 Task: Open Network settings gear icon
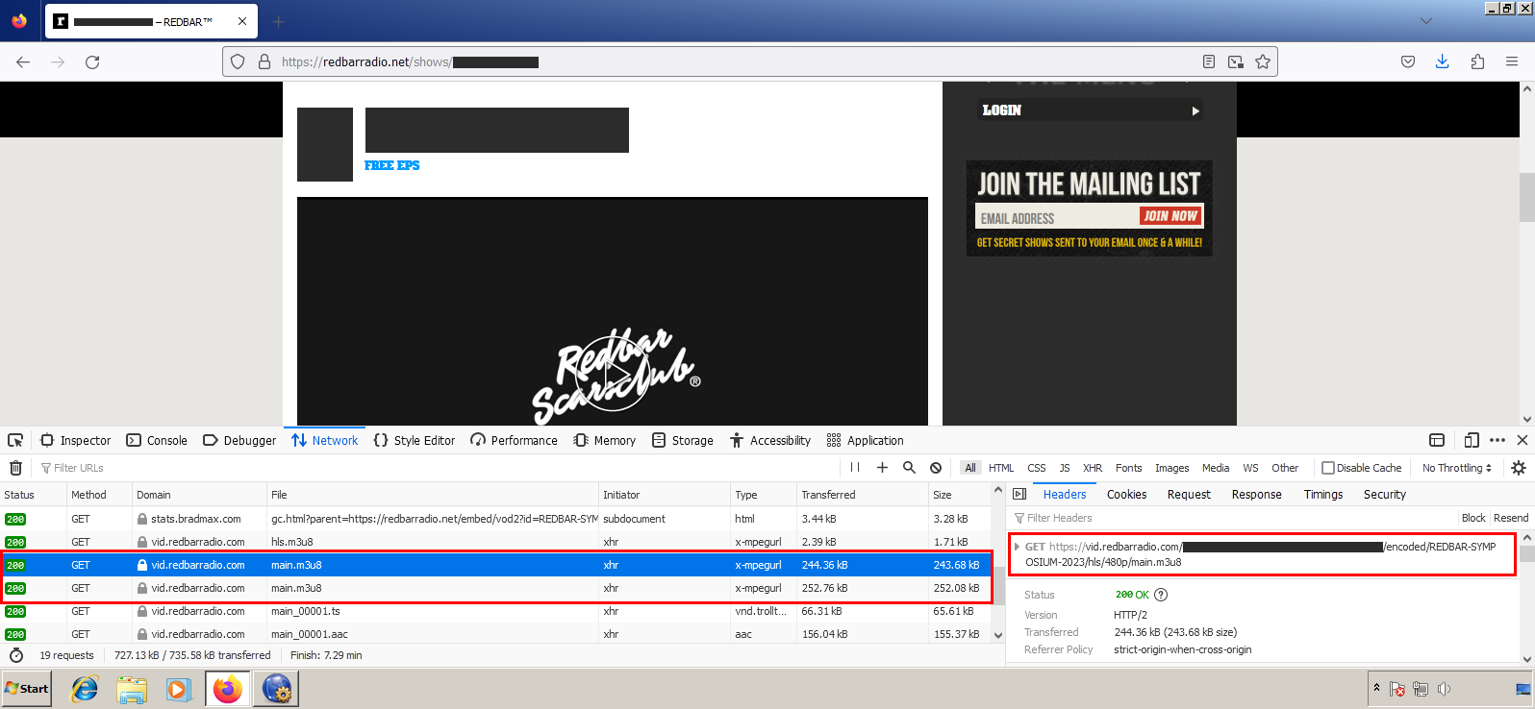point(1519,468)
